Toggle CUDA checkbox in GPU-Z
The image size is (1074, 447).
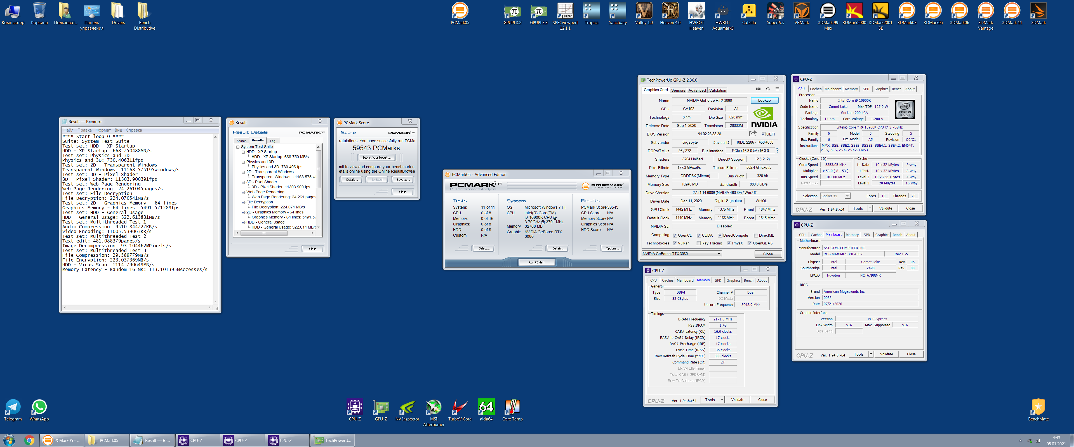[699, 235]
